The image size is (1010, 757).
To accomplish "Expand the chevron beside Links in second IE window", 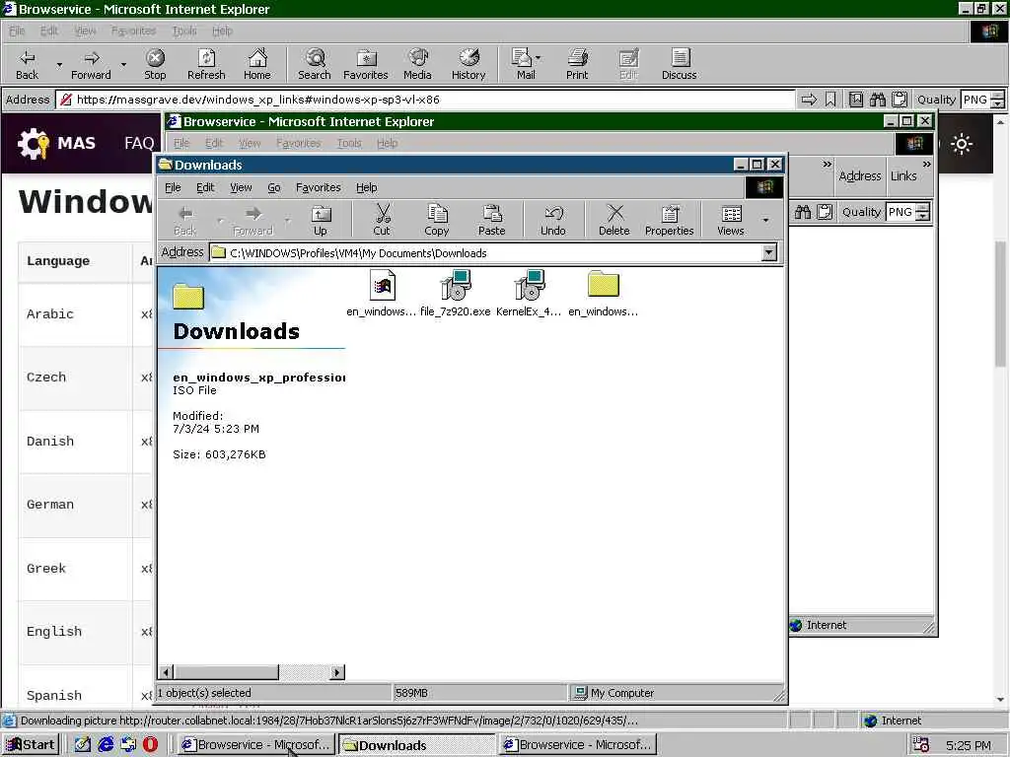I will pyautogui.click(x=926, y=165).
